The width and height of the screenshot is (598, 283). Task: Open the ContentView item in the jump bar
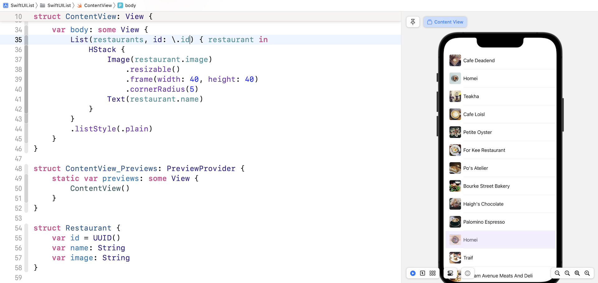click(97, 5)
